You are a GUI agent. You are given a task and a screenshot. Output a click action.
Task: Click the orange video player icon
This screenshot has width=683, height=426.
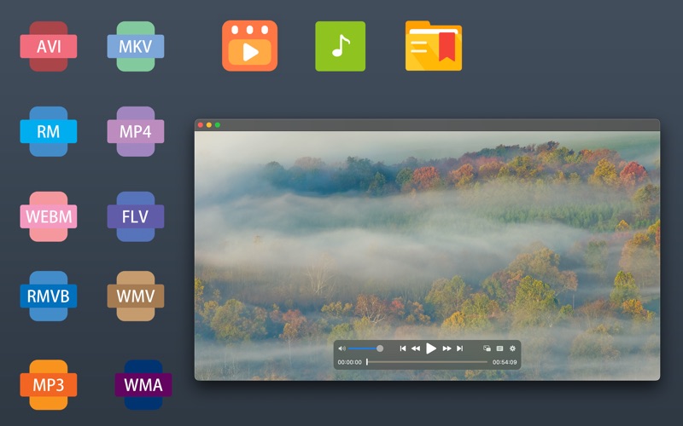coord(249,46)
